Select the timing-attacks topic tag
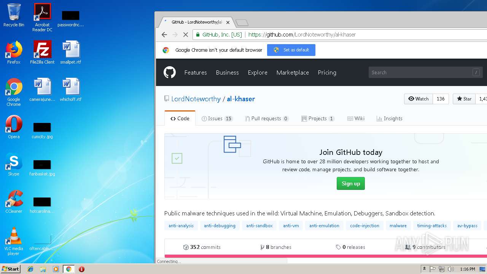 [x=432, y=226]
